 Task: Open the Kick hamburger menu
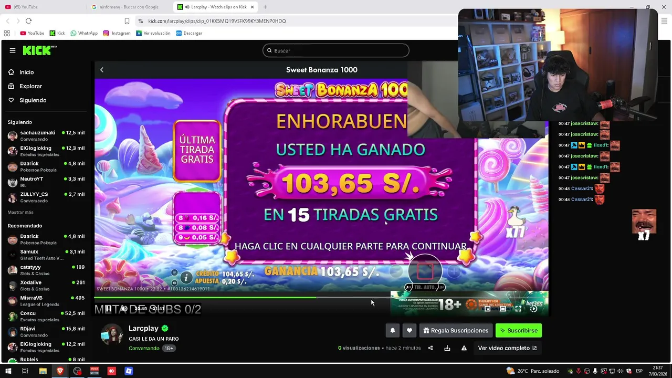point(13,50)
